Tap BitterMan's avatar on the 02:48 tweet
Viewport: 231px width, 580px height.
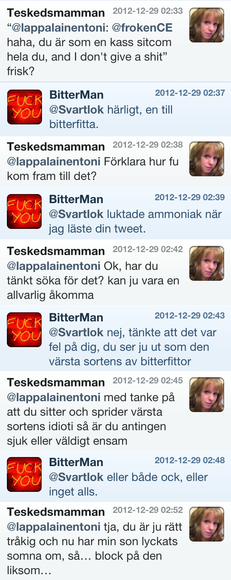[25, 474]
